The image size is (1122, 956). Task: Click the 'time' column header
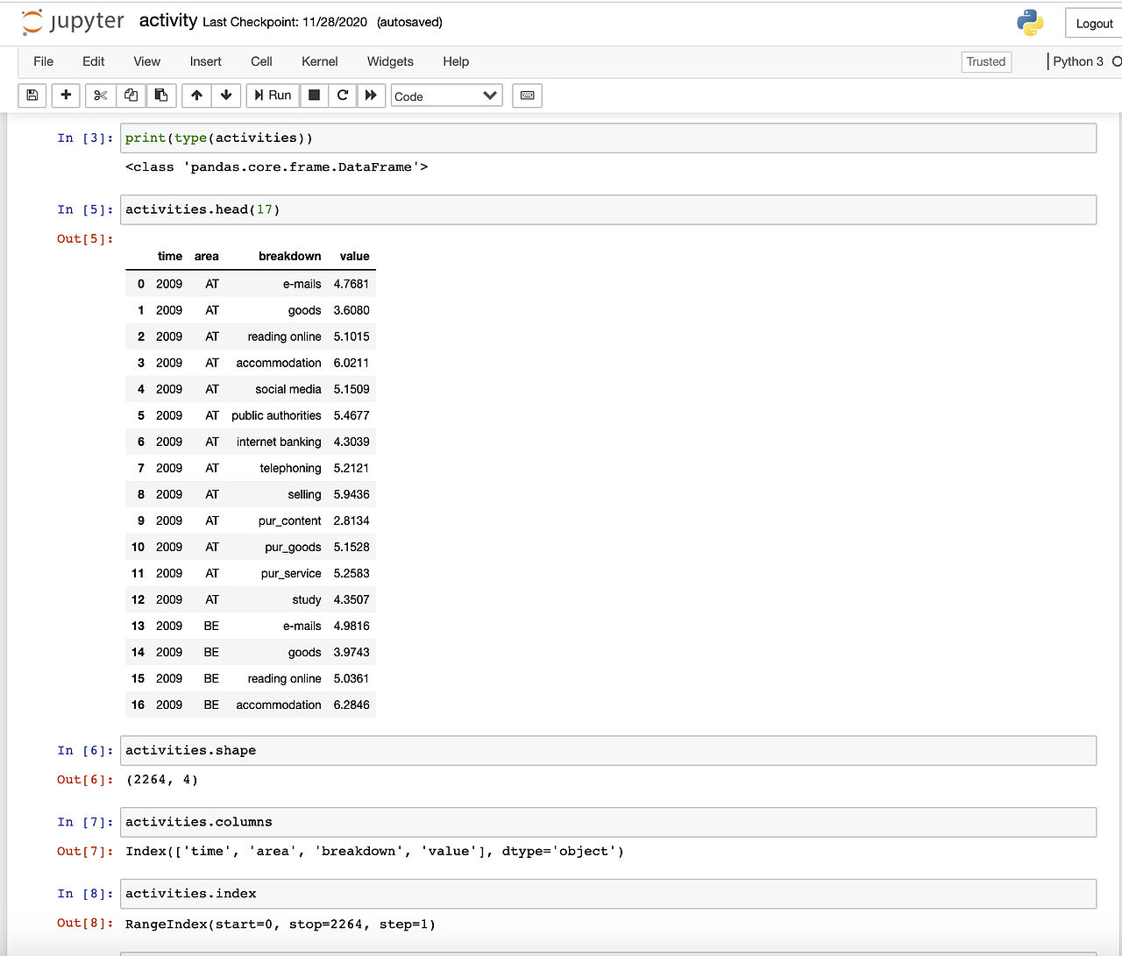click(x=170, y=256)
